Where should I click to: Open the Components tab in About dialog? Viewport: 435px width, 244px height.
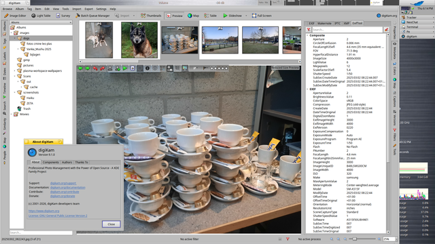coord(50,163)
